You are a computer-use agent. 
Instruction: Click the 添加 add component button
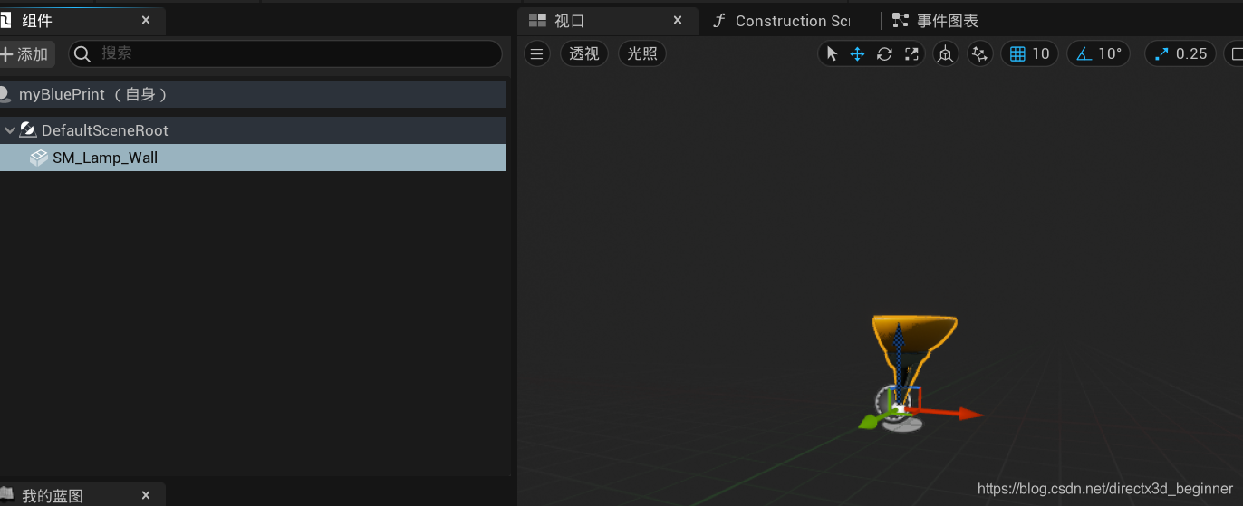(26, 54)
